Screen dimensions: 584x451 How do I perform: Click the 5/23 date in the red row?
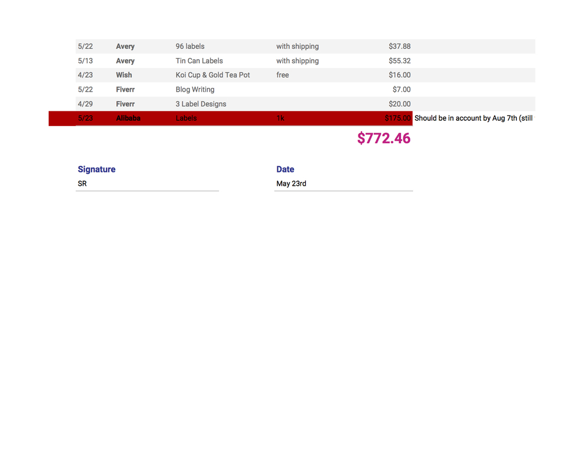click(85, 118)
